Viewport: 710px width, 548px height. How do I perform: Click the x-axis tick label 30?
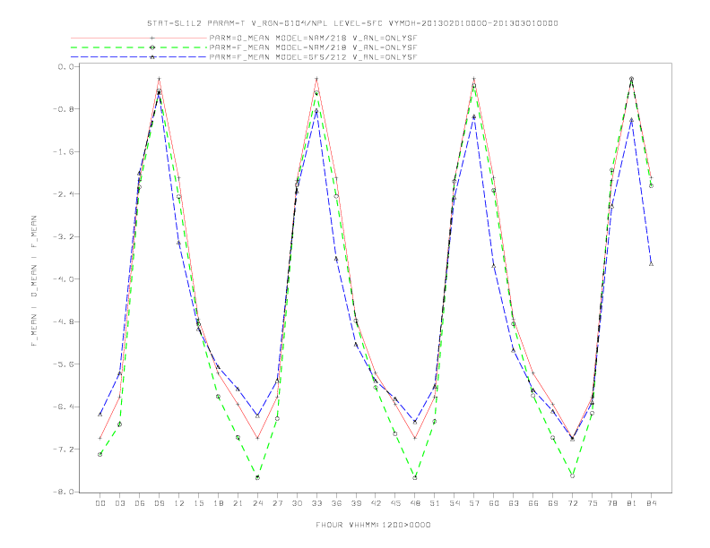[297, 503]
